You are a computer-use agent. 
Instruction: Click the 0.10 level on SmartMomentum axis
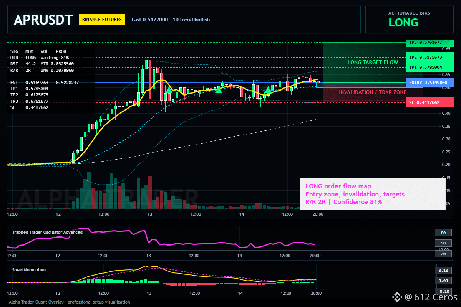coord(443,270)
